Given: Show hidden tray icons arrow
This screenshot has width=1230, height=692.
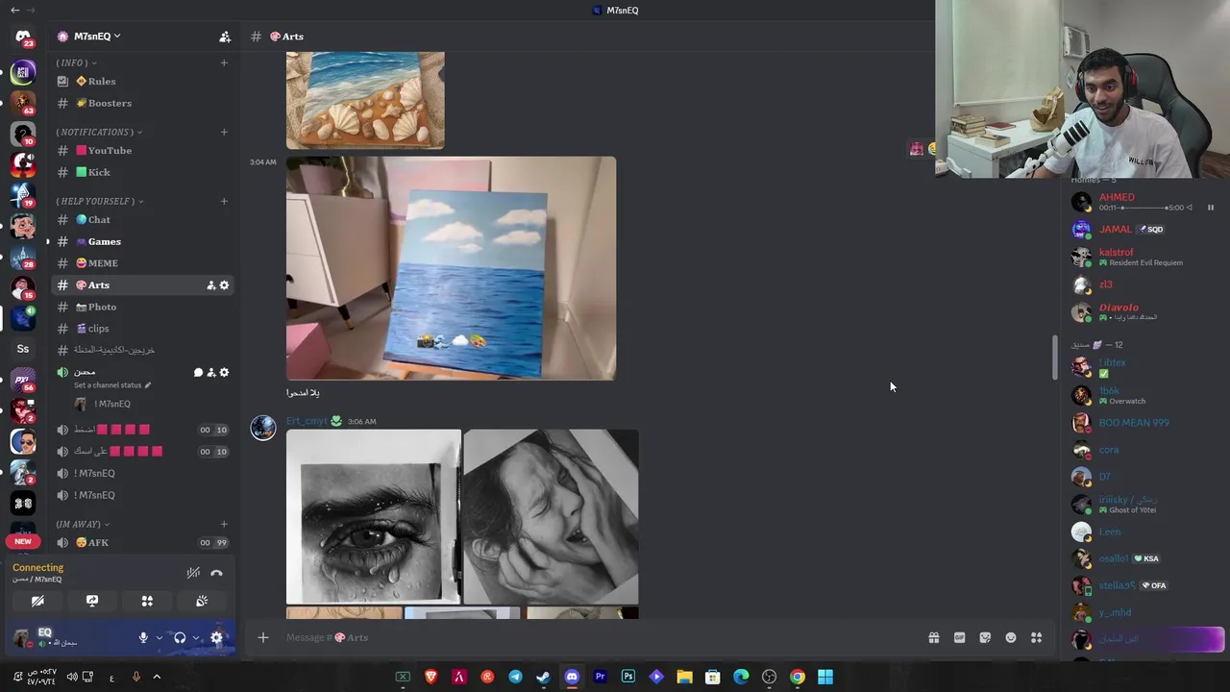Looking at the screenshot, I should click(157, 677).
